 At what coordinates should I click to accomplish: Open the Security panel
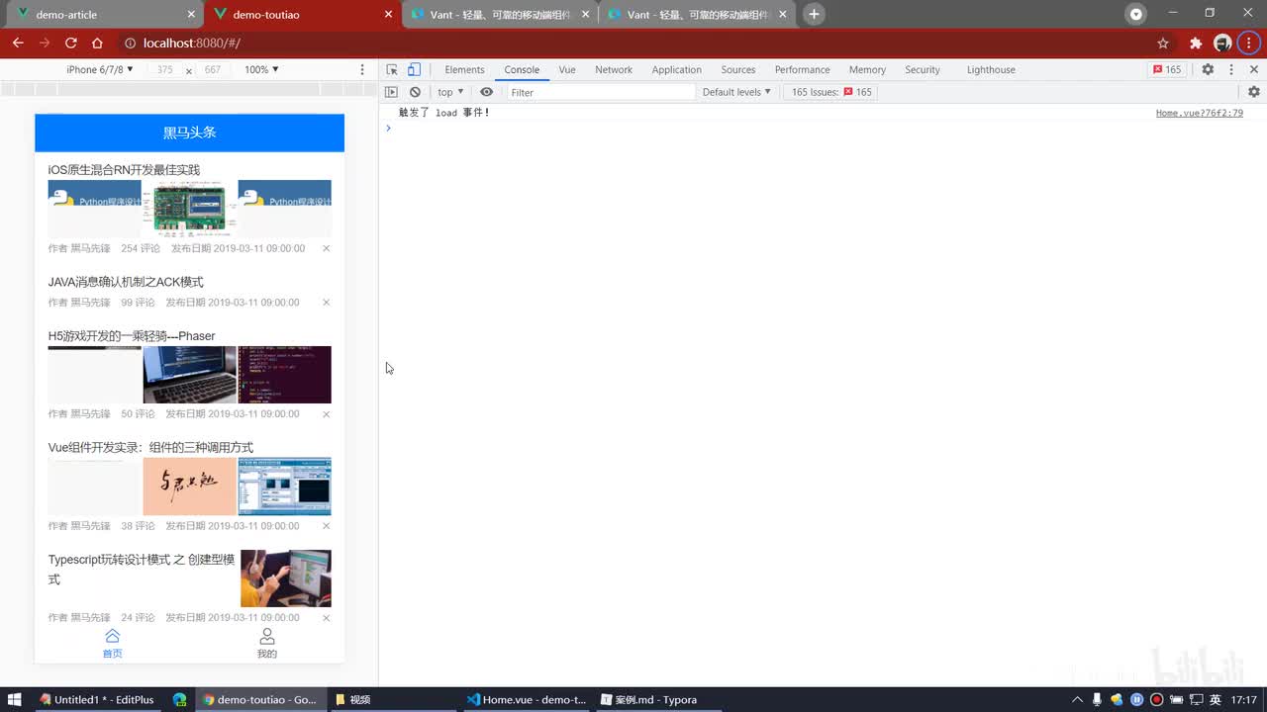(923, 69)
